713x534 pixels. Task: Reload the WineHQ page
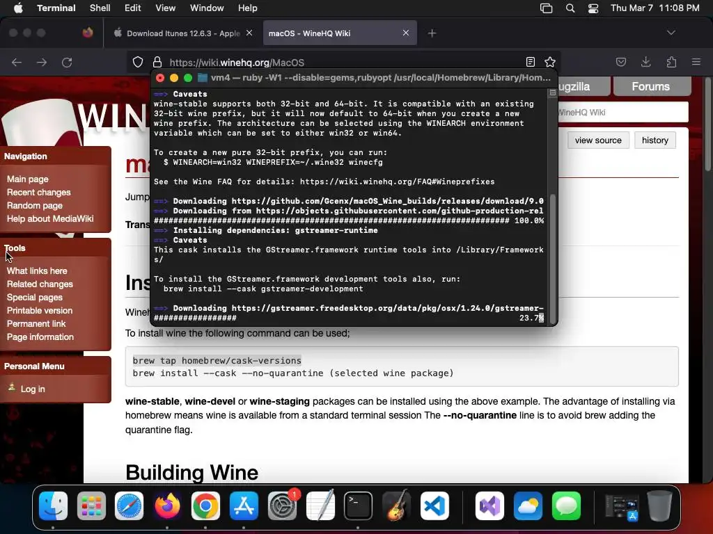67,62
